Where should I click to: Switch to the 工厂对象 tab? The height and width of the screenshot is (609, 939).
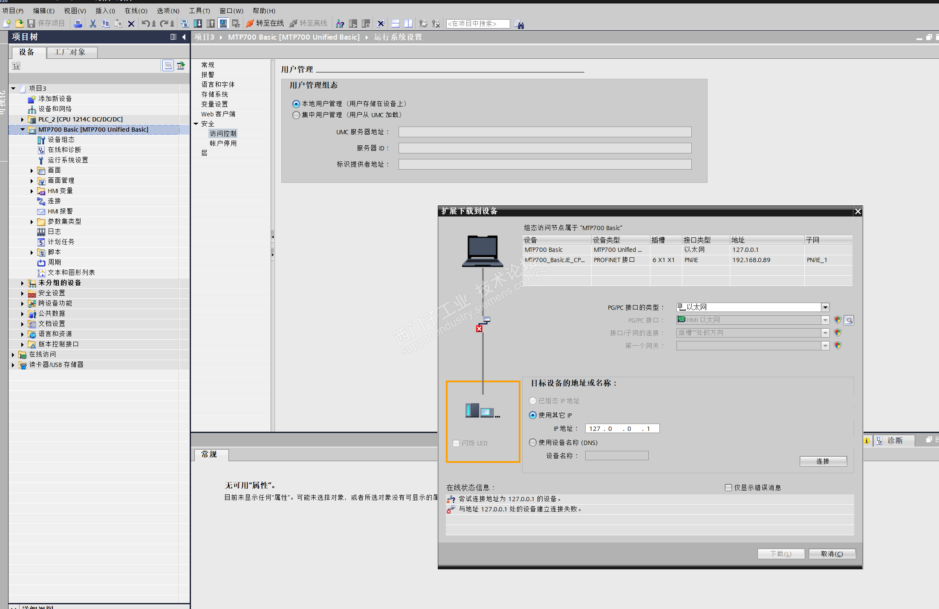click(70, 52)
